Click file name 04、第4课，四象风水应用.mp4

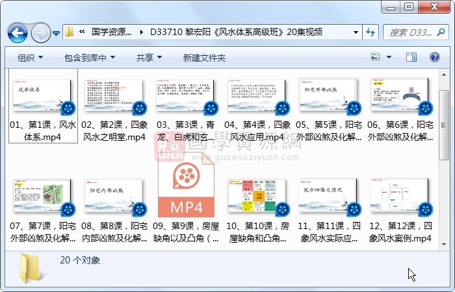[x=257, y=131]
